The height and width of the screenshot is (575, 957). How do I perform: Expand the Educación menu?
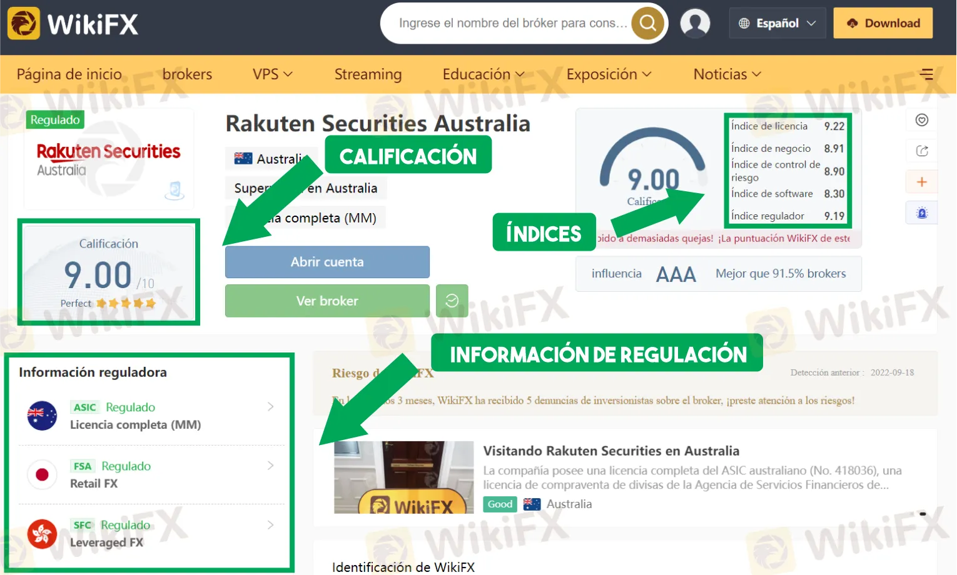point(484,74)
